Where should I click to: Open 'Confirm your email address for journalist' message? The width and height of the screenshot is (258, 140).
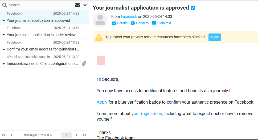(44, 46)
